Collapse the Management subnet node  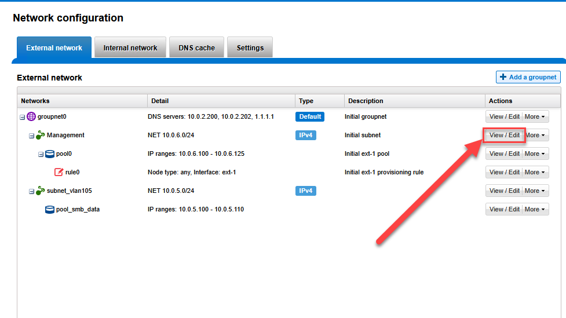coord(31,136)
